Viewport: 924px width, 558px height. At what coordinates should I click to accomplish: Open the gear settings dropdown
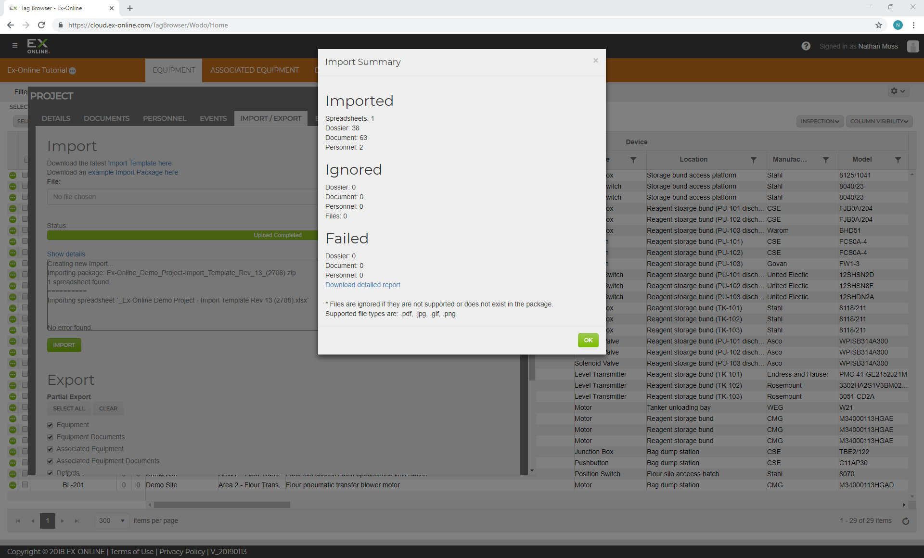(898, 91)
